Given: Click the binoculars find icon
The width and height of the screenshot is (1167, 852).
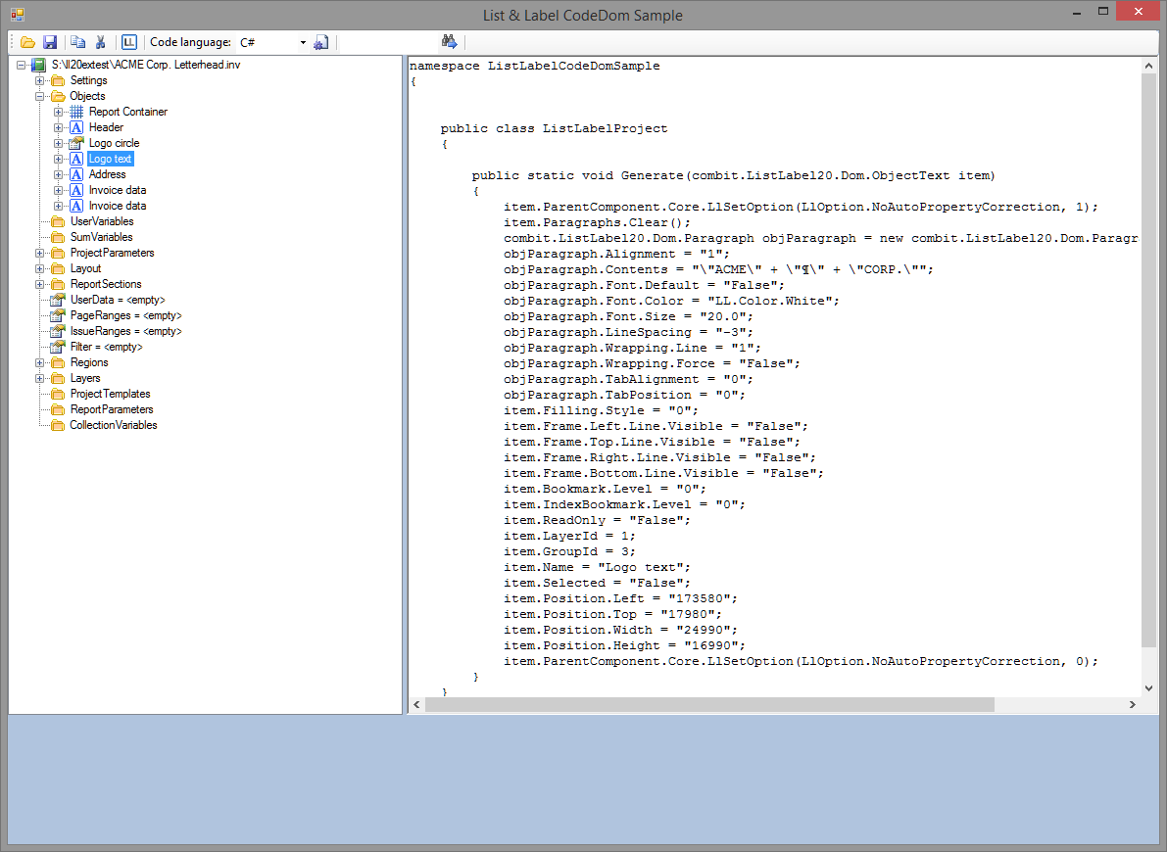Looking at the screenshot, I should tap(449, 42).
